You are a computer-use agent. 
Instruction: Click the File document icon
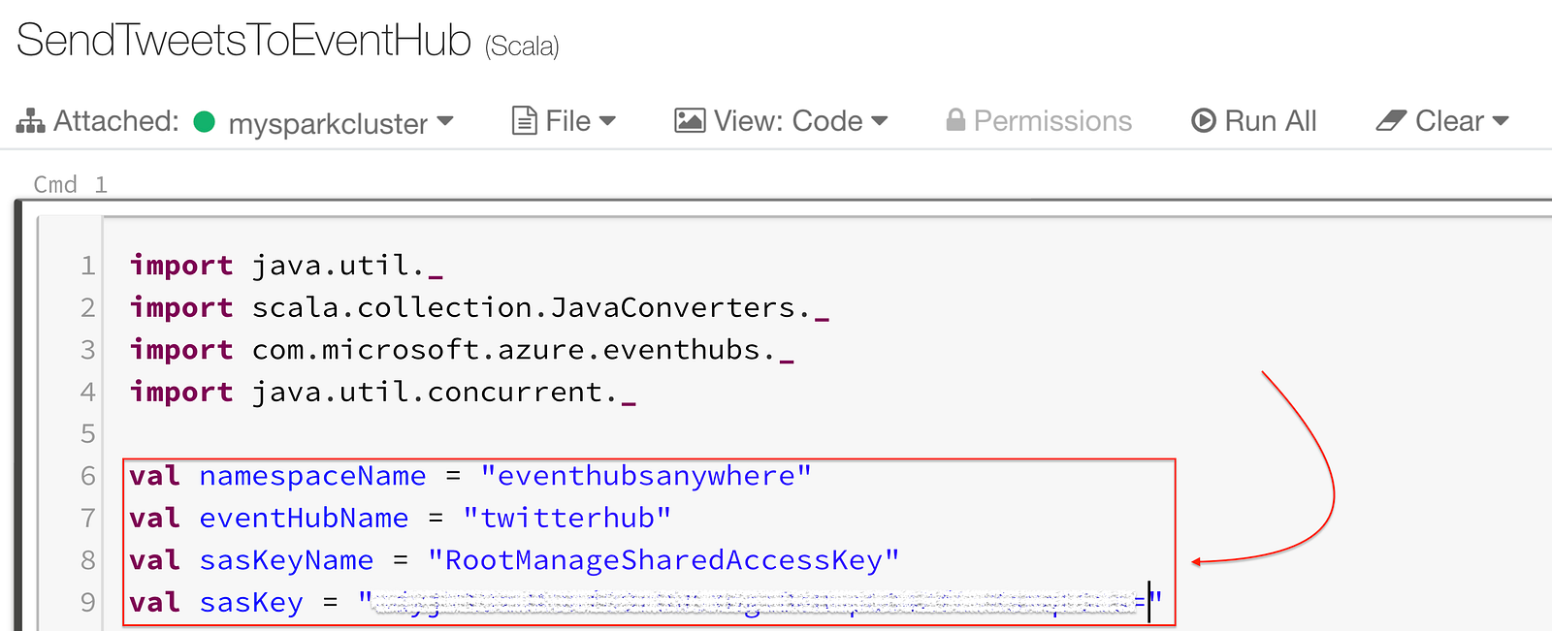pos(524,121)
